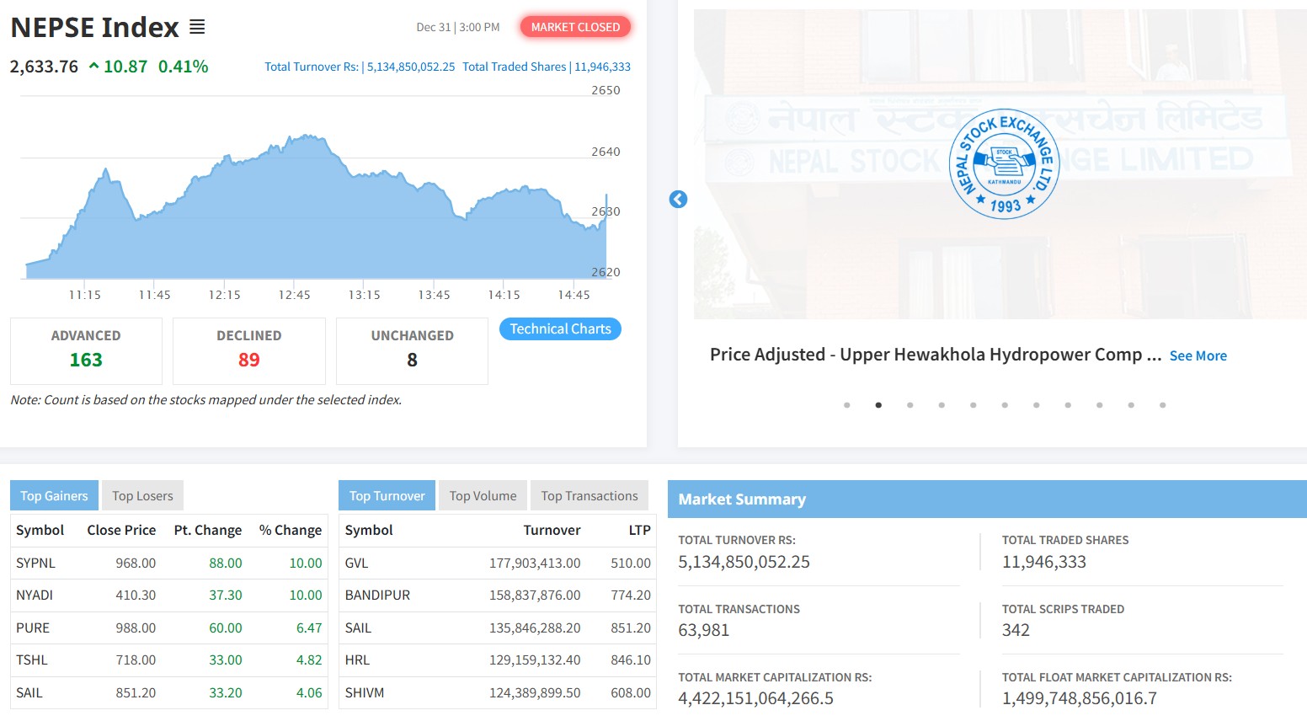This screenshot has width=1307, height=721.
Task: Click the Advanced 163 count box
Action: click(86, 350)
